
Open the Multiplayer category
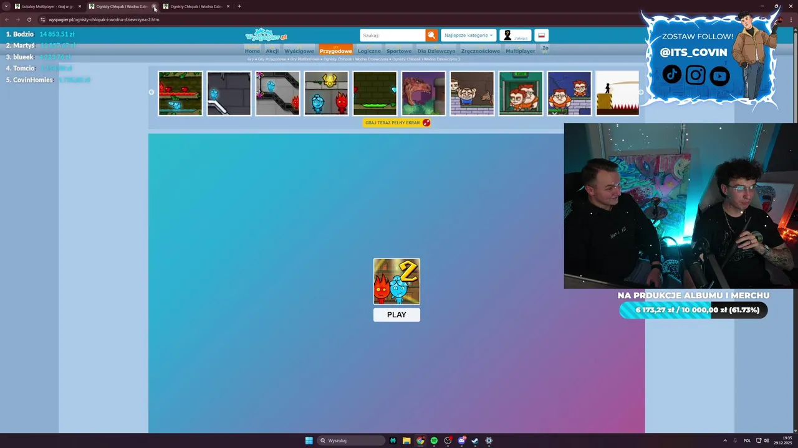[x=520, y=51]
